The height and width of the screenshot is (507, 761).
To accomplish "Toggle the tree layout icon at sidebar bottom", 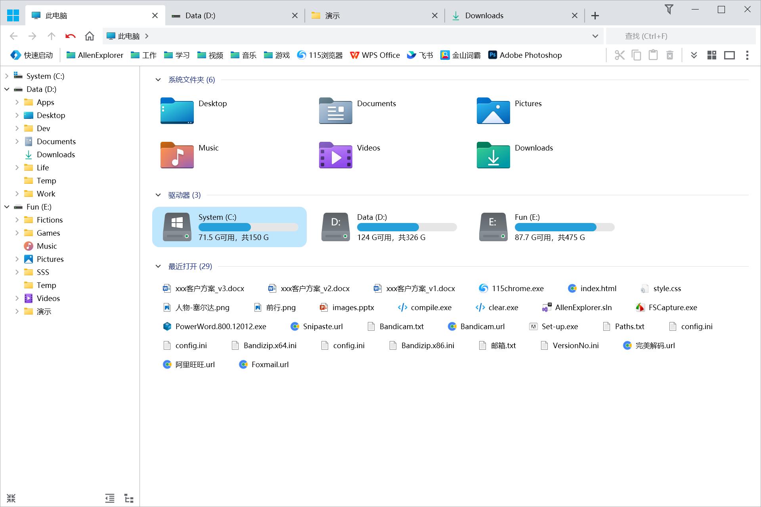I will [x=129, y=498].
